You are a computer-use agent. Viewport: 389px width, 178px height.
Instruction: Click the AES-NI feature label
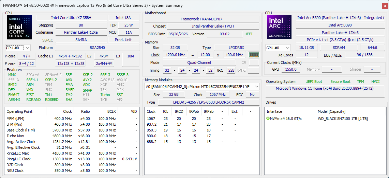(14, 100)
